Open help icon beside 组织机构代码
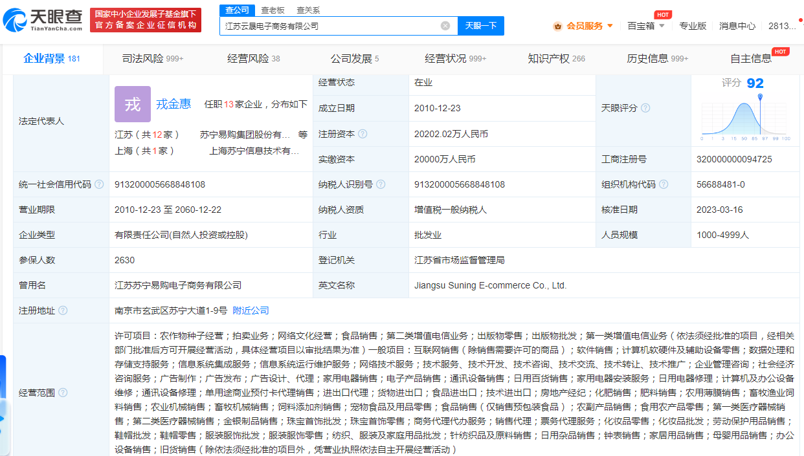The image size is (804, 456). (664, 184)
